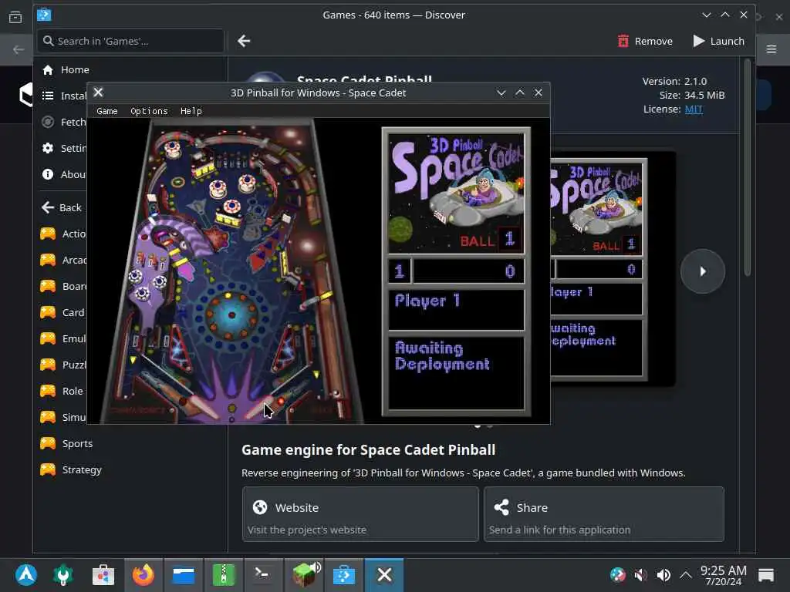This screenshot has height=592, width=790.
Task: Open the application launcher in taskbar
Action: (x=26, y=575)
